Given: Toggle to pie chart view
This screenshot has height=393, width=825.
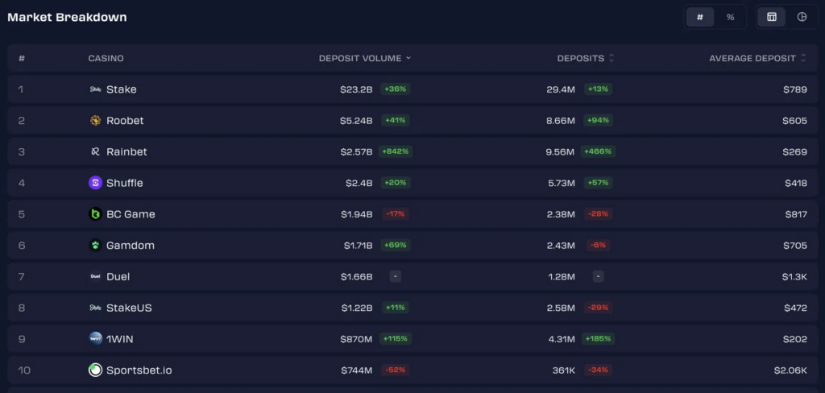Looking at the screenshot, I should [802, 17].
